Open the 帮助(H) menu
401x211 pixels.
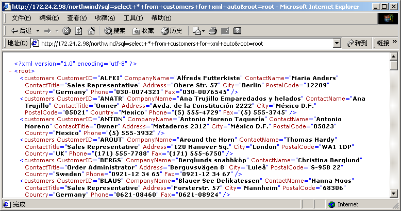click(x=161, y=18)
